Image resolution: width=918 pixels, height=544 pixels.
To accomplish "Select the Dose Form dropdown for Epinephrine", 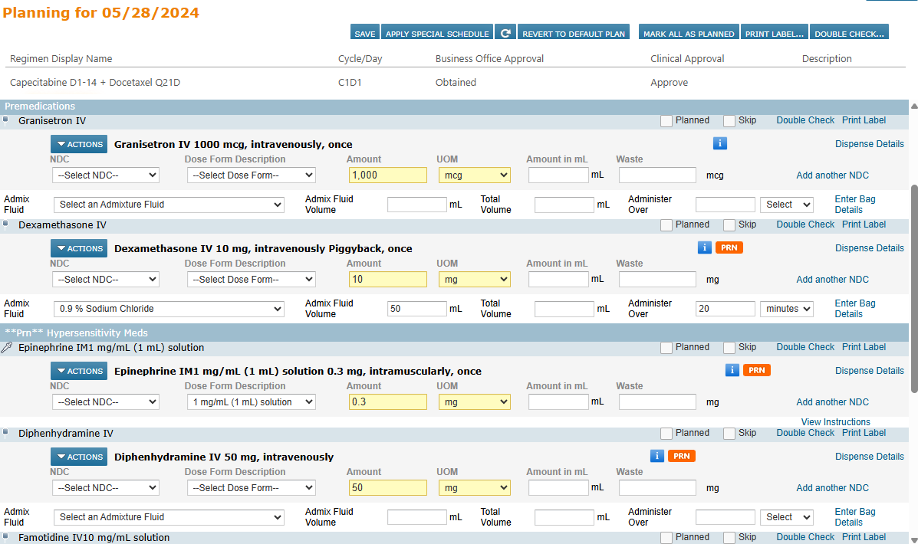I will coord(251,401).
